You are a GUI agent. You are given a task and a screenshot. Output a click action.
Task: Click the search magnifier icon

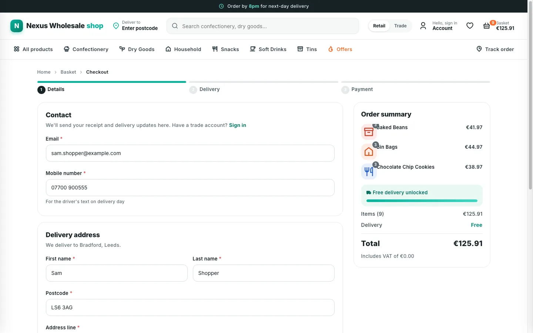[175, 26]
